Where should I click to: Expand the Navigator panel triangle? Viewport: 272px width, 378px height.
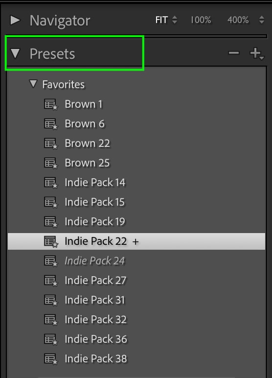click(x=15, y=20)
